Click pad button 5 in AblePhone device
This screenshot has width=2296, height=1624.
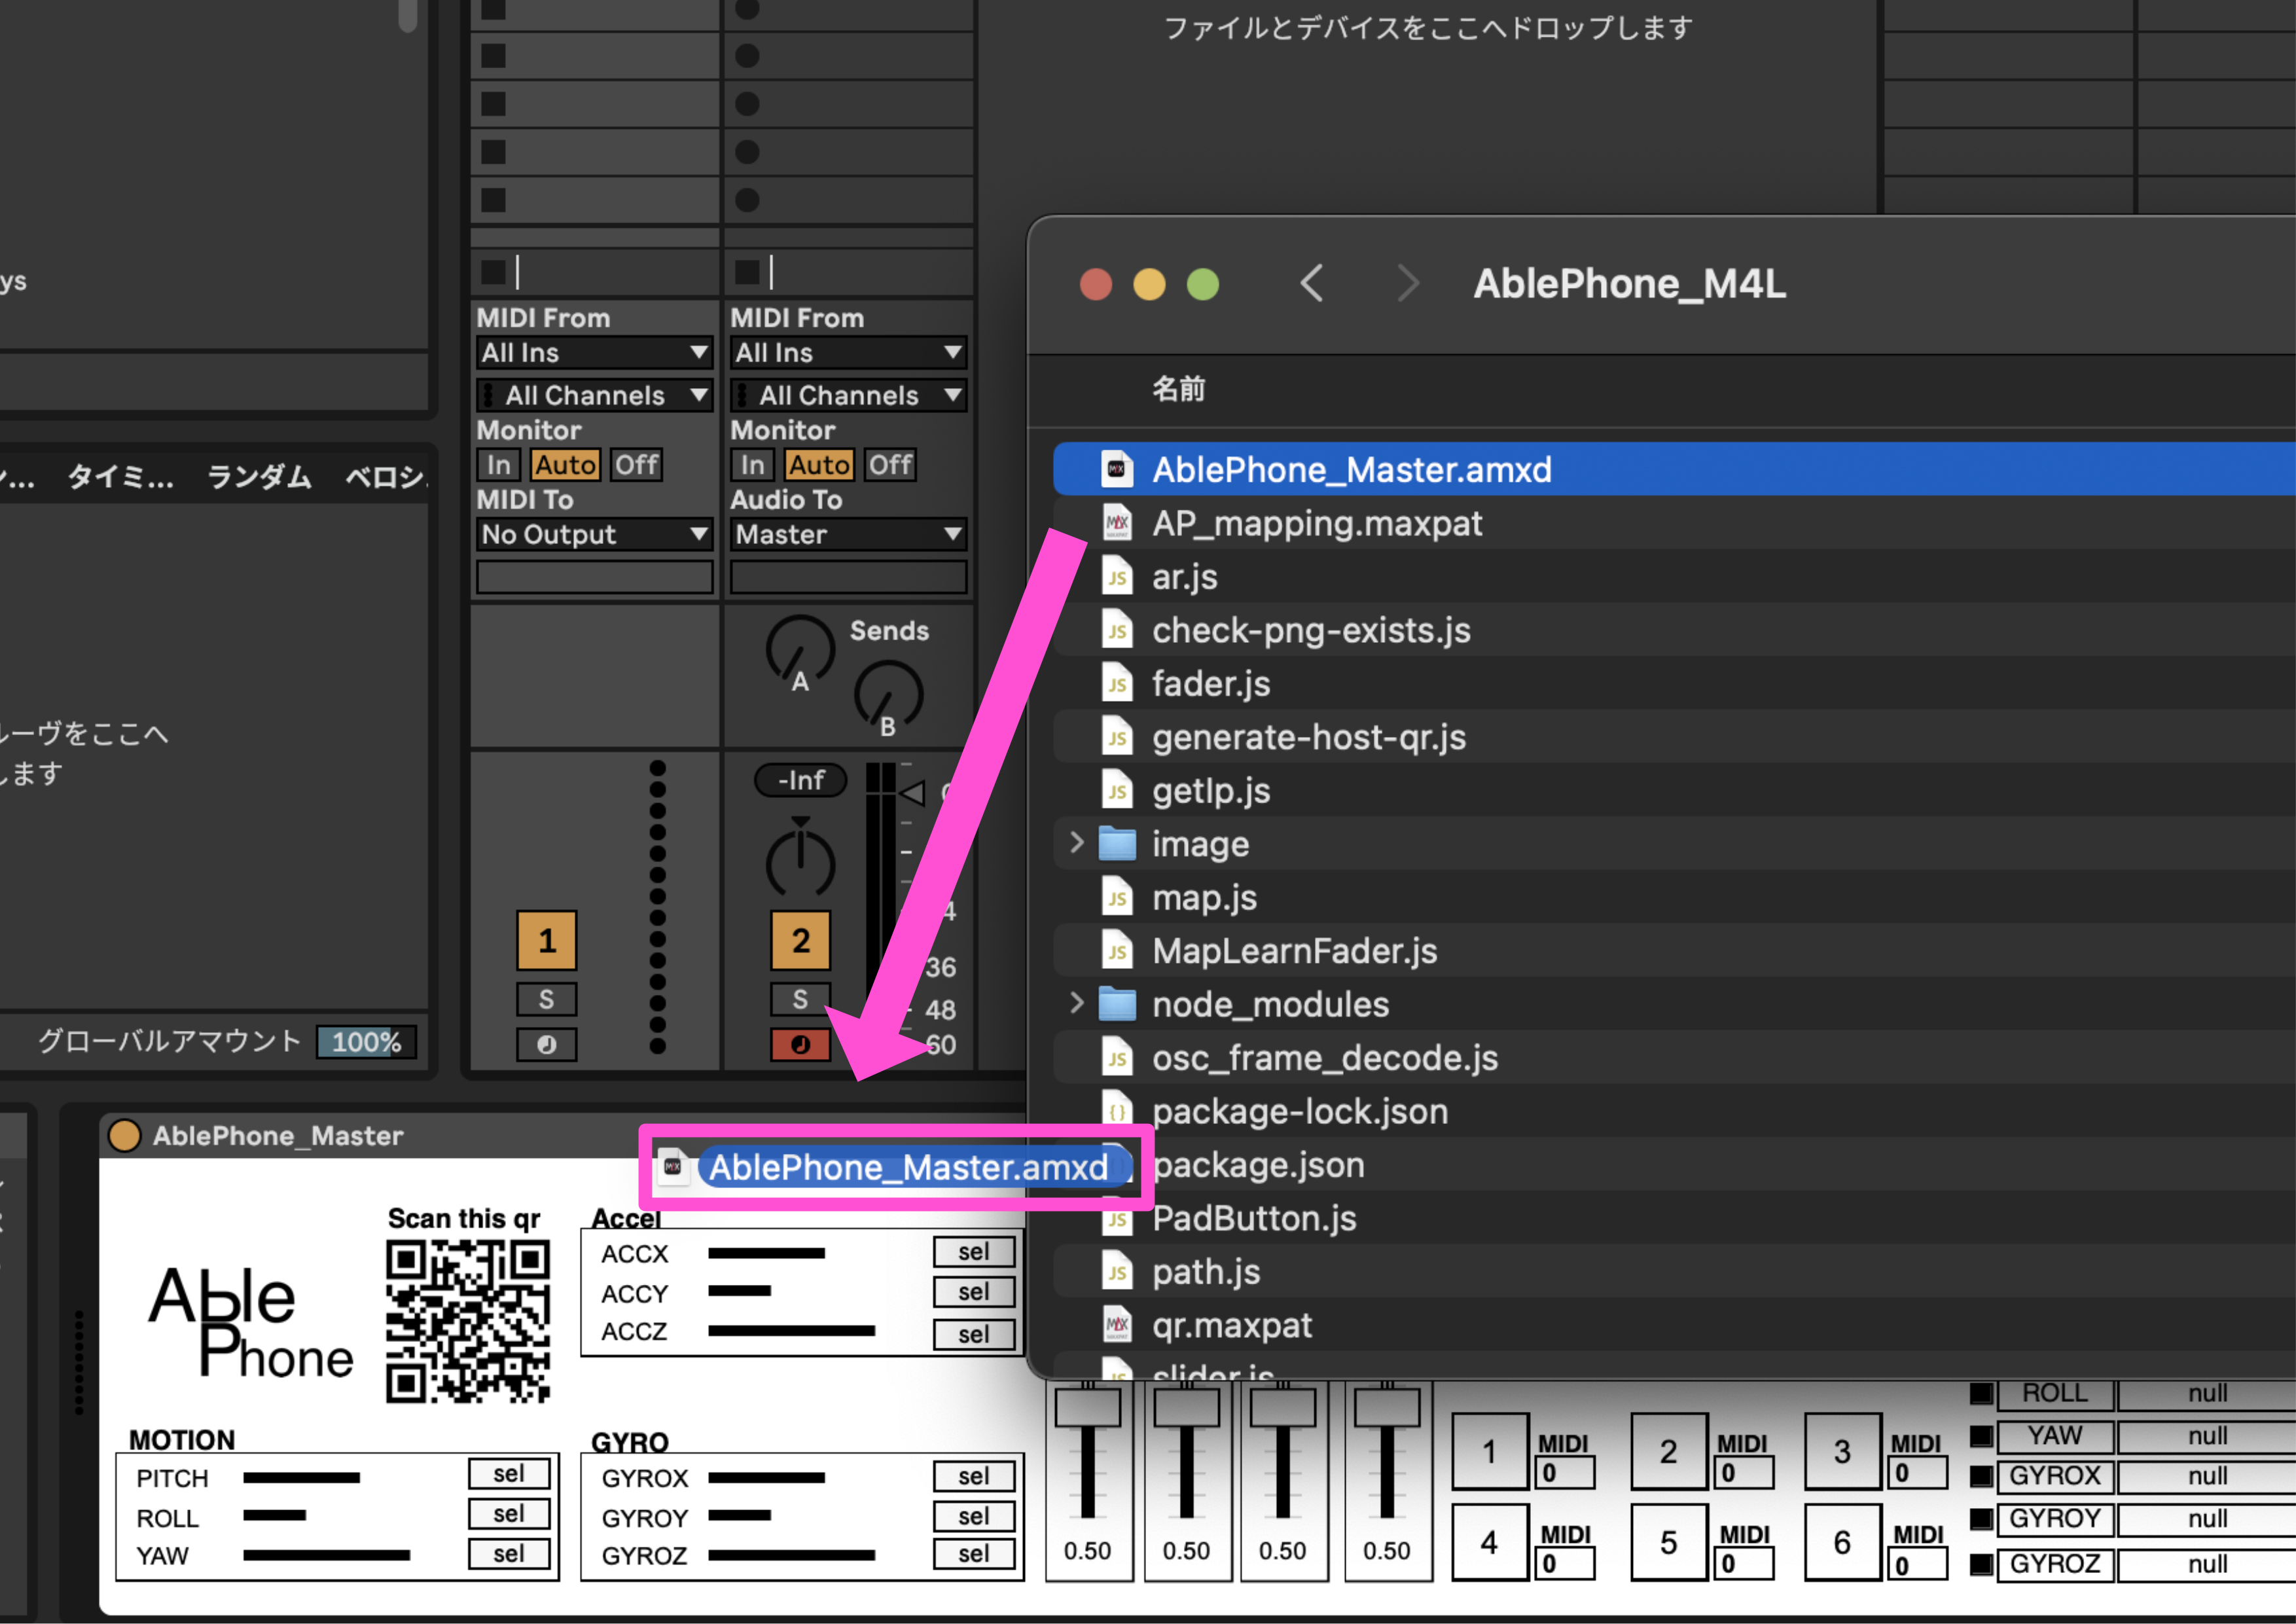click(1668, 1542)
